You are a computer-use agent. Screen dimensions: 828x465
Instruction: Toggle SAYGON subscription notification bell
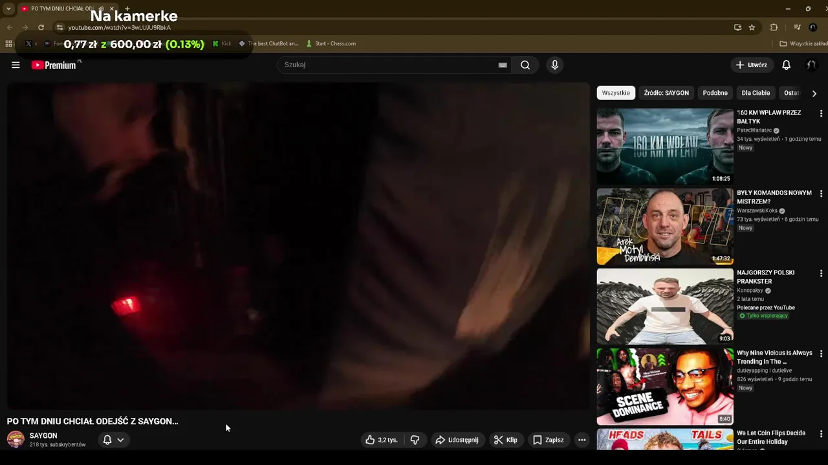point(107,440)
